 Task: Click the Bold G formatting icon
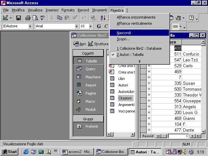tap(99, 26)
